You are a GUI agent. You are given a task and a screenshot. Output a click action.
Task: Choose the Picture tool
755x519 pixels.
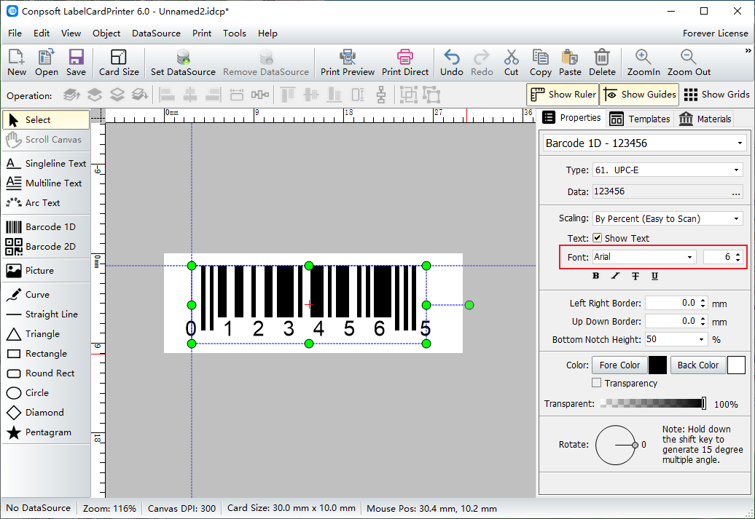46,271
